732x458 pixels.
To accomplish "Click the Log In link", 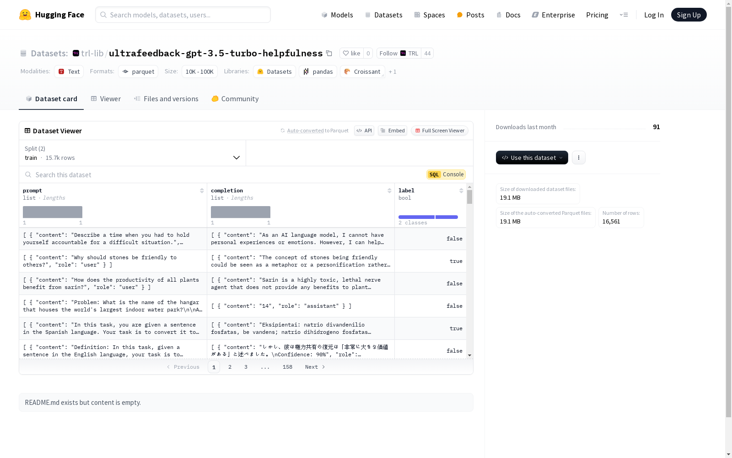I will (x=654, y=15).
